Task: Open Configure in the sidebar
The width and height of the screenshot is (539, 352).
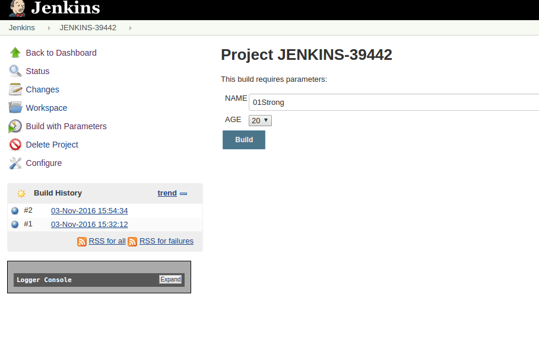Action: 44,163
